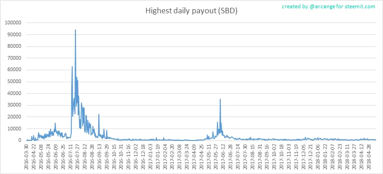Click the x-axis date 2017-12-21
This screenshot has width=383, height=174.
[310, 157]
